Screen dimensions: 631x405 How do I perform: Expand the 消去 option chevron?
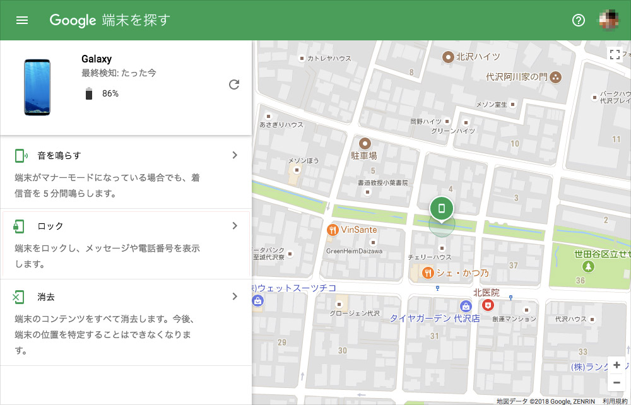coord(235,296)
